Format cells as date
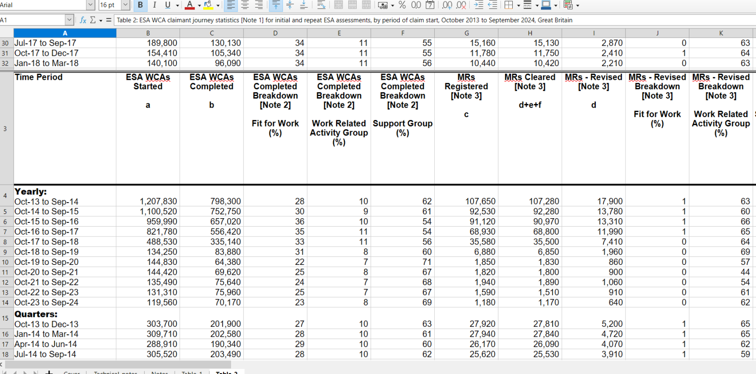The image size is (756, 374). click(x=430, y=5)
